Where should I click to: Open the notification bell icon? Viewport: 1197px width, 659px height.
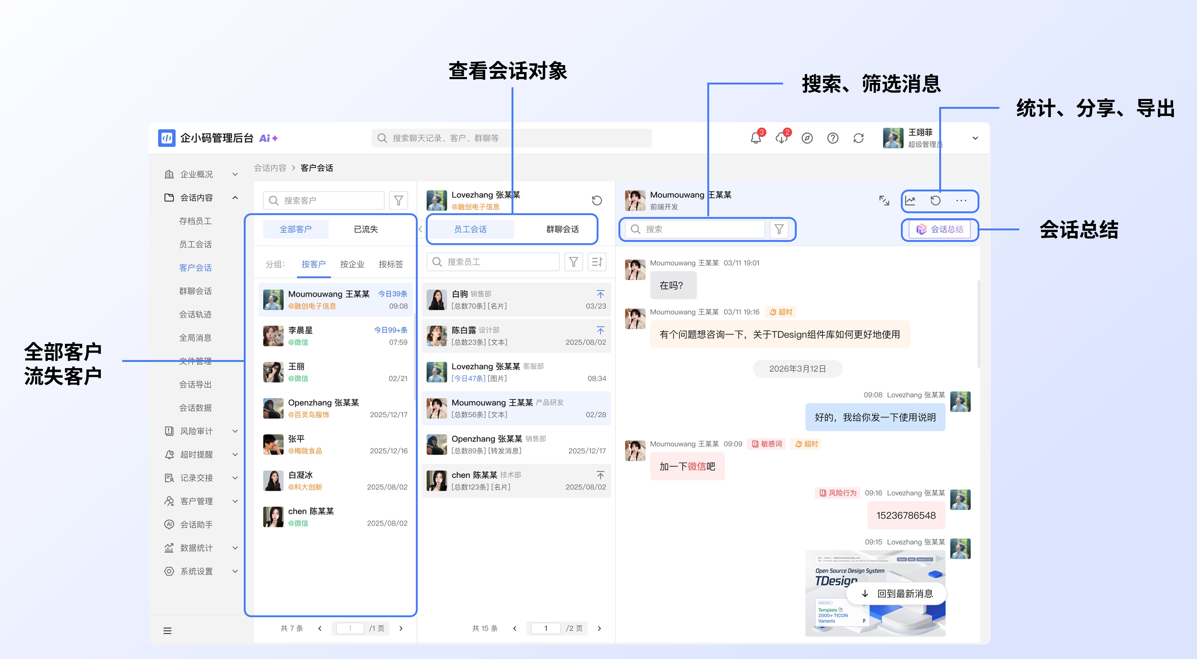coord(756,138)
